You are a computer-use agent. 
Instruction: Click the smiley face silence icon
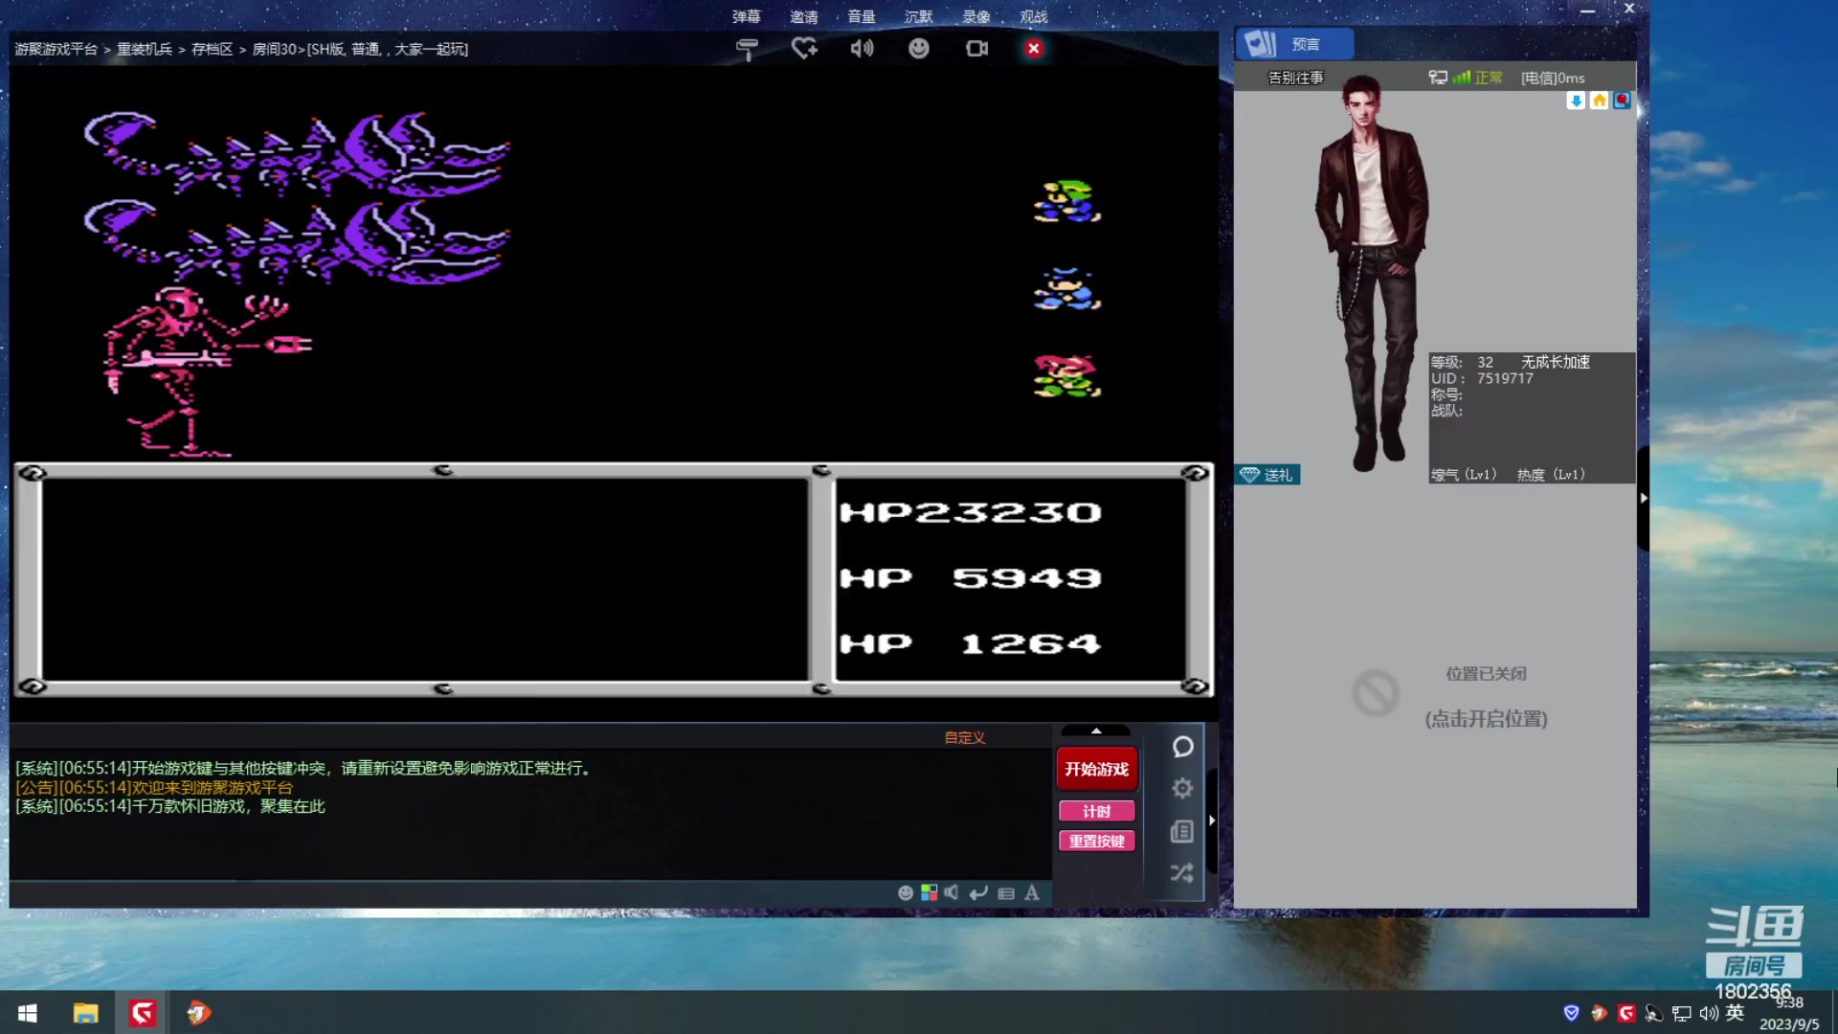(x=919, y=48)
